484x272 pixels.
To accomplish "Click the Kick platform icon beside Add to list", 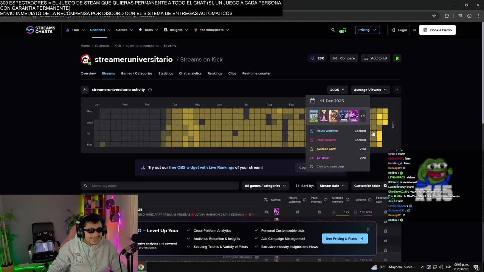I will pyautogui.click(x=397, y=58).
